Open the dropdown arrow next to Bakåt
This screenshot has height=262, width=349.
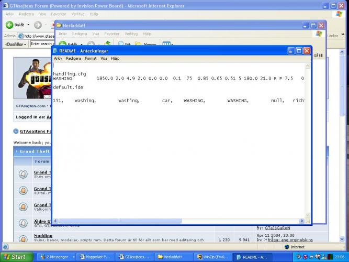[28, 25]
